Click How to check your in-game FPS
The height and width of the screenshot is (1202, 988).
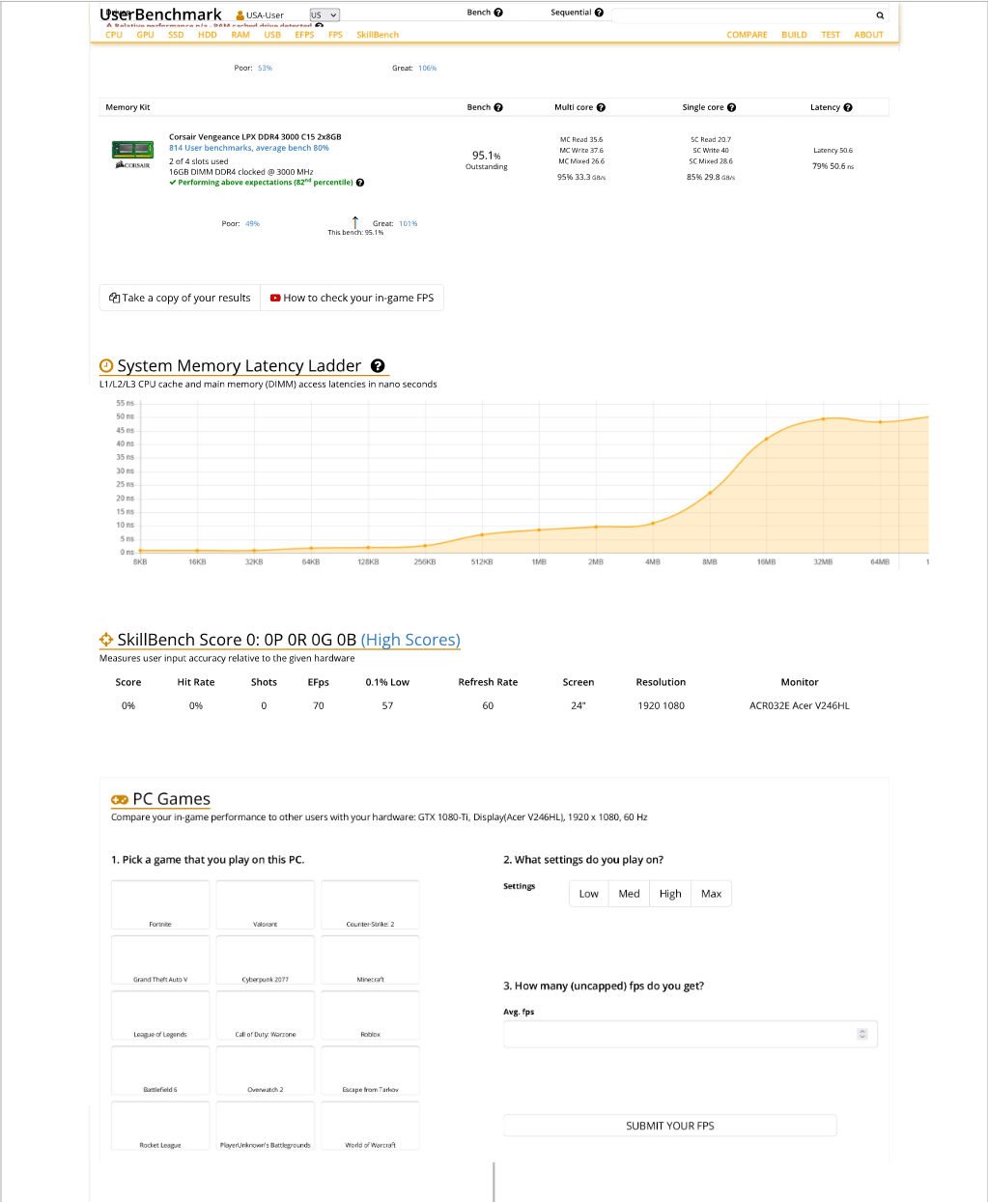coord(352,298)
